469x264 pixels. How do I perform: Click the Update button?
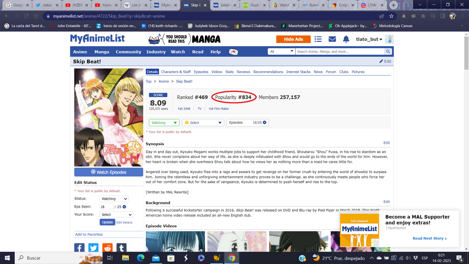click(107, 222)
